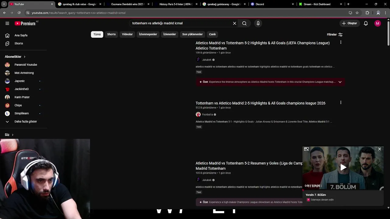Start voice search with microphone

pyautogui.click(x=258, y=23)
